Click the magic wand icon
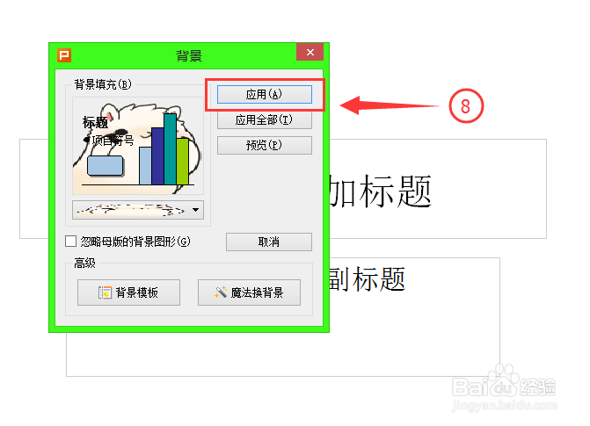 click(x=221, y=292)
